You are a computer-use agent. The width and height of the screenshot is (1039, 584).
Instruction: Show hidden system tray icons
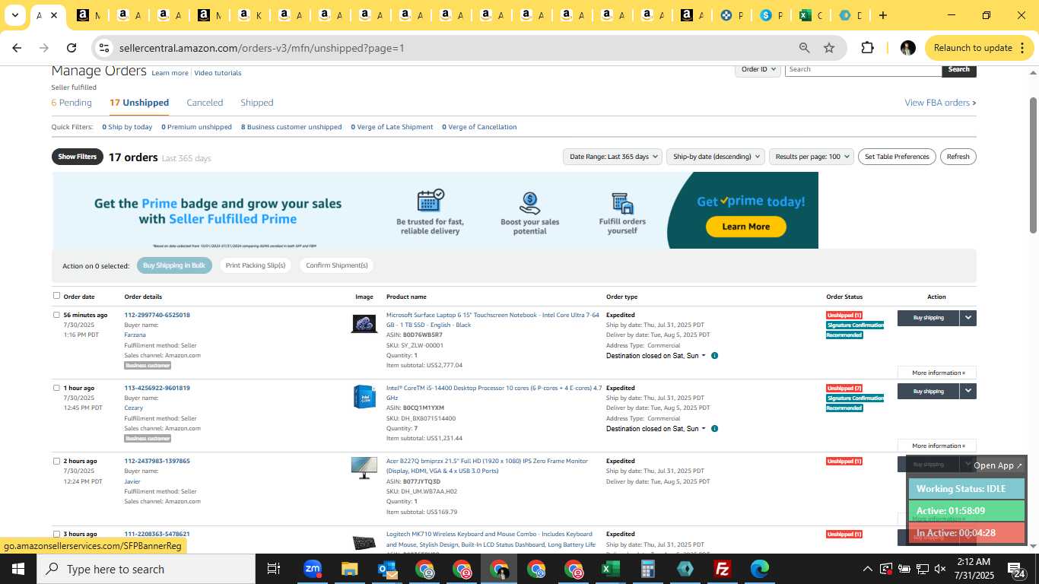pyautogui.click(x=867, y=569)
